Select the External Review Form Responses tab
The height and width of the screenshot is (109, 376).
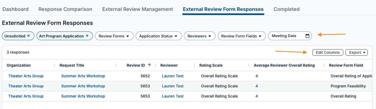click(223, 9)
